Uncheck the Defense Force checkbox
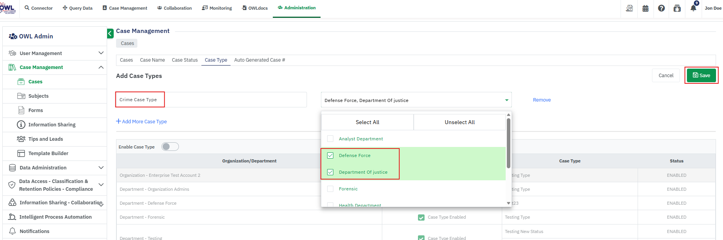Viewport: 723px width, 240px height. tap(330, 155)
